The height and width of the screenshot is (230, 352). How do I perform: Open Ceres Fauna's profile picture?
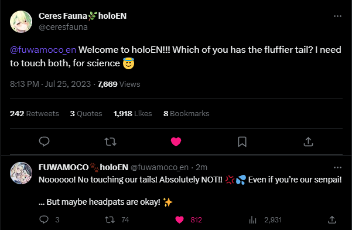[21, 22]
